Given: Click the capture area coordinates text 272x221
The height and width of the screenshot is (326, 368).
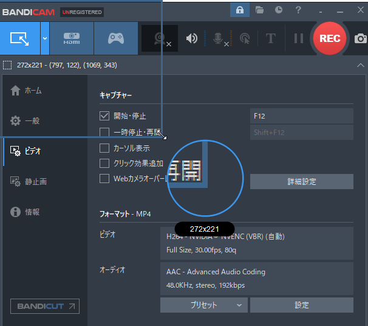Looking at the screenshot, I should (67, 65).
